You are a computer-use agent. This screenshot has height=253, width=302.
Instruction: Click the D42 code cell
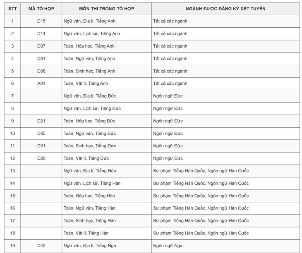41,246
